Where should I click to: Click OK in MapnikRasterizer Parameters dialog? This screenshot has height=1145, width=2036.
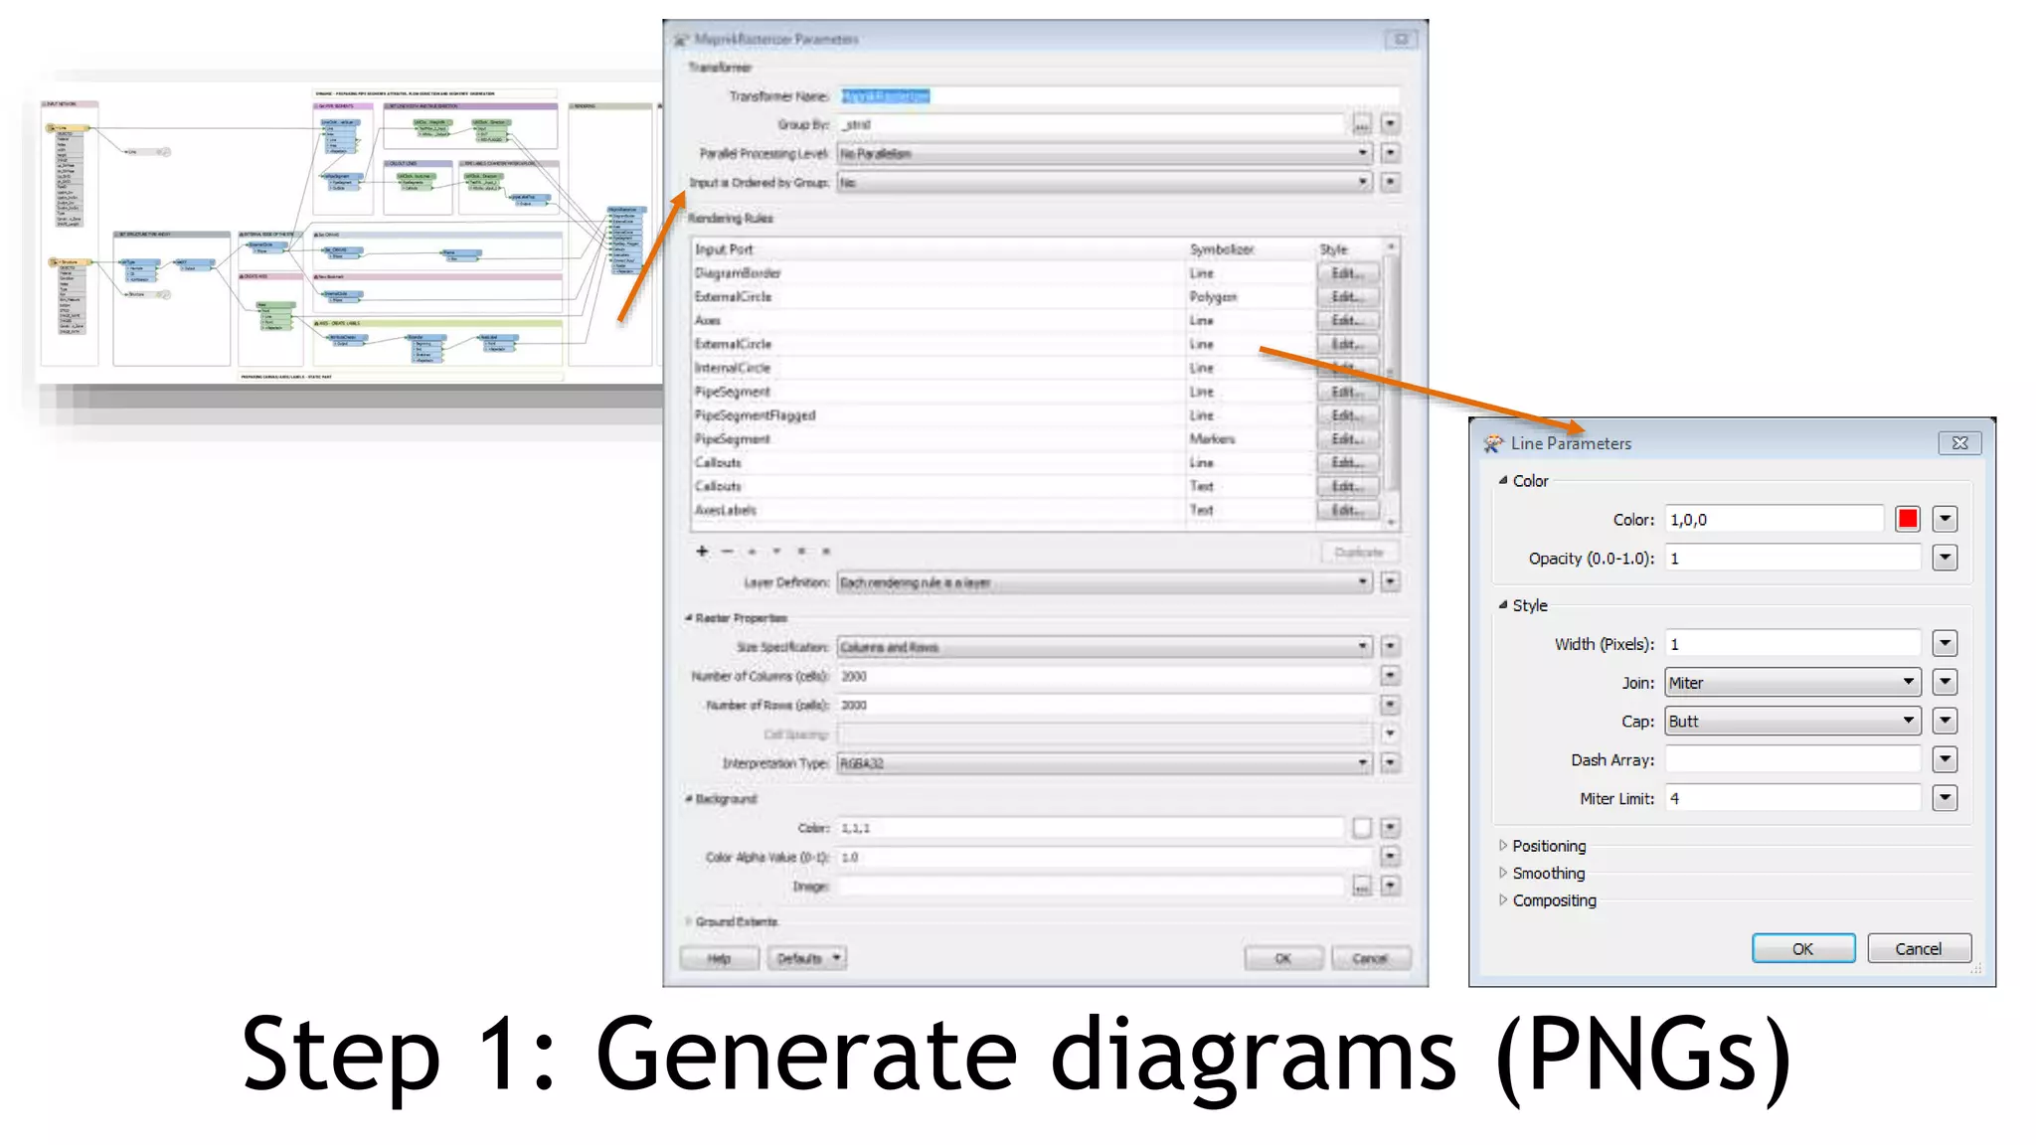pos(1283,958)
